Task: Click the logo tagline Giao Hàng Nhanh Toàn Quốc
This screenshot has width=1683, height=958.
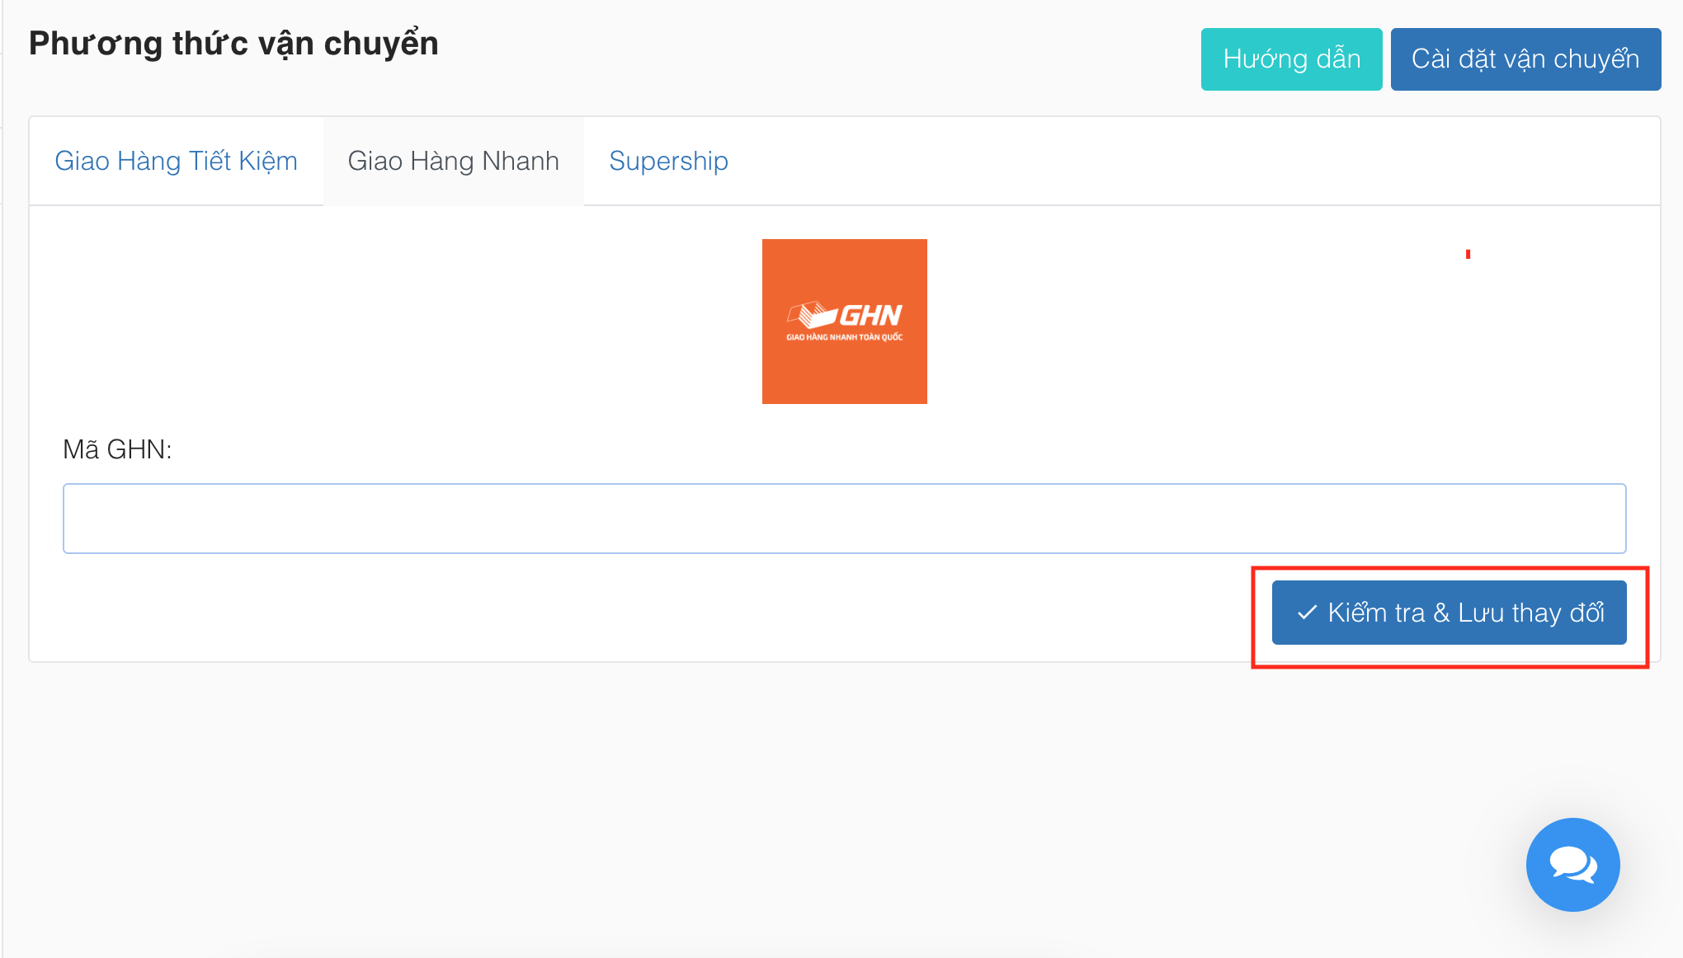Action: click(844, 337)
